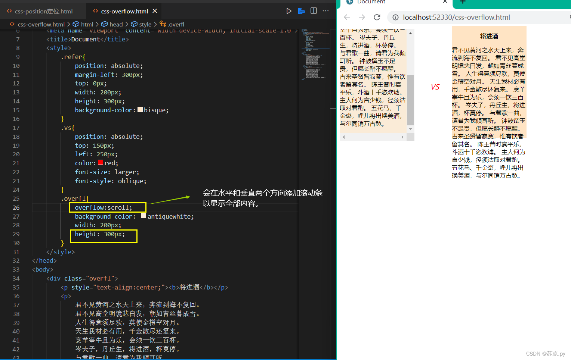This screenshot has width=571, height=360.
Task: Click the scroll-down arrow of overflow box
Action: click(x=410, y=129)
